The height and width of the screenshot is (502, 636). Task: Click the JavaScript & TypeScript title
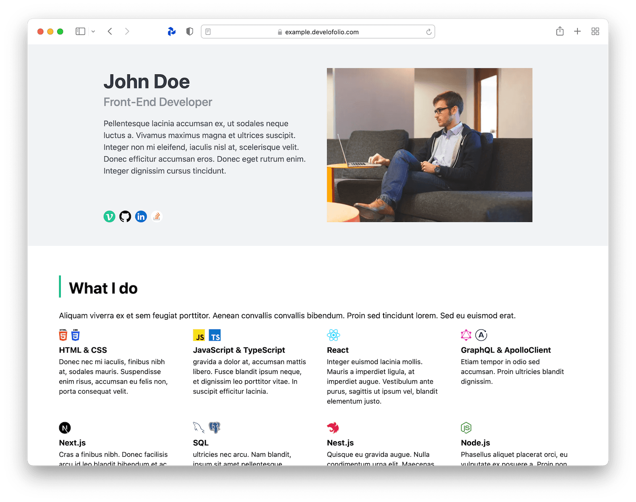click(x=239, y=350)
